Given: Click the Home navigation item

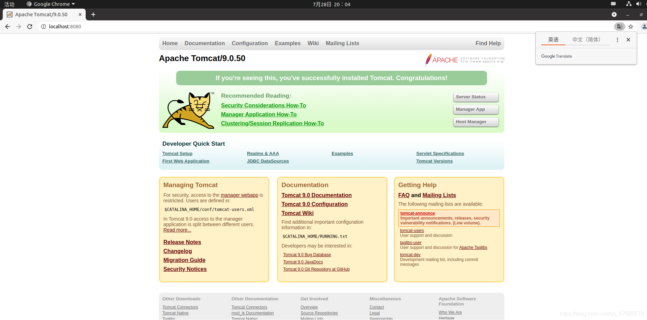Looking at the screenshot, I should 170,43.
